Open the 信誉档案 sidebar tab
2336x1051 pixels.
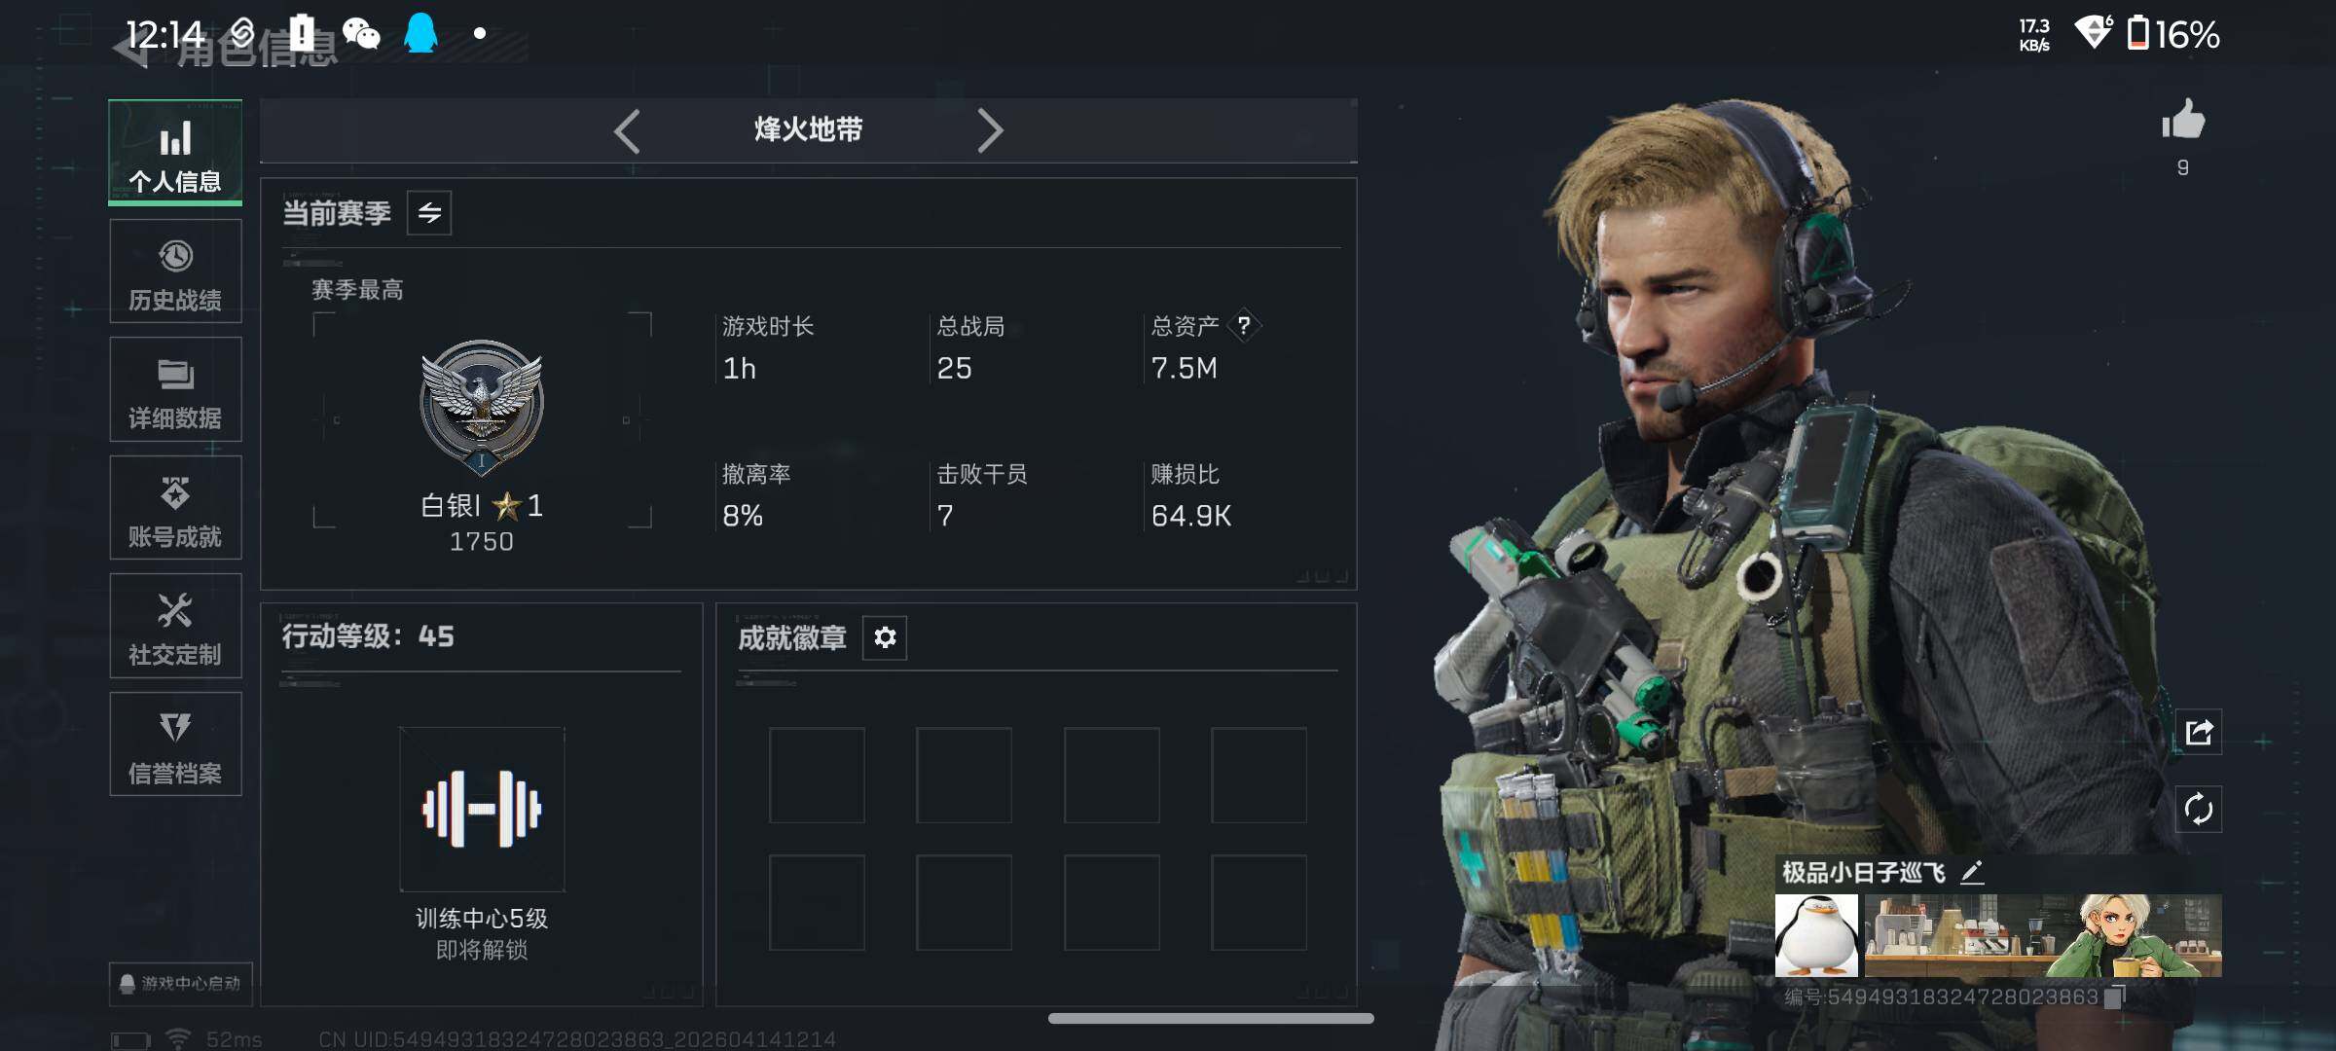pos(175,744)
